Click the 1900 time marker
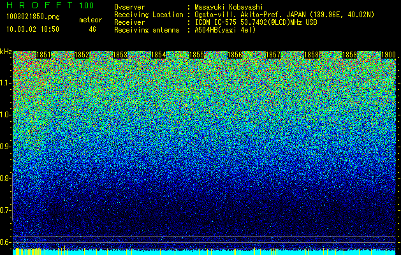Image resolution: width=401 pixels, height=255 pixels. 388,55
